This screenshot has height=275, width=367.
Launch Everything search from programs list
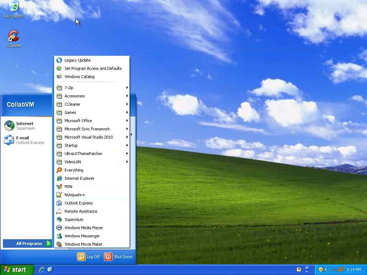[x=92, y=170]
